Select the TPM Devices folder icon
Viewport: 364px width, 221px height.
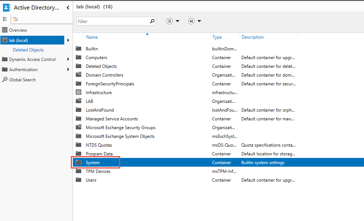tap(78, 171)
